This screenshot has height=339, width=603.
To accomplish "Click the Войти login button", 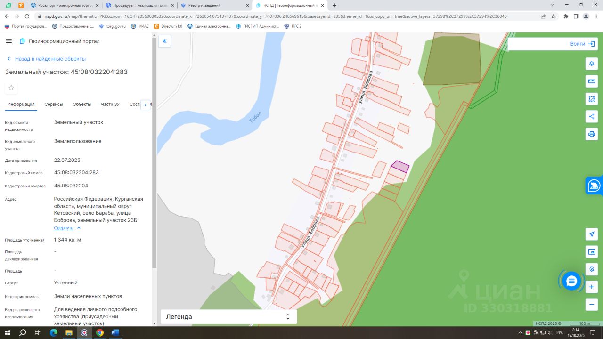I will (582, 44).
